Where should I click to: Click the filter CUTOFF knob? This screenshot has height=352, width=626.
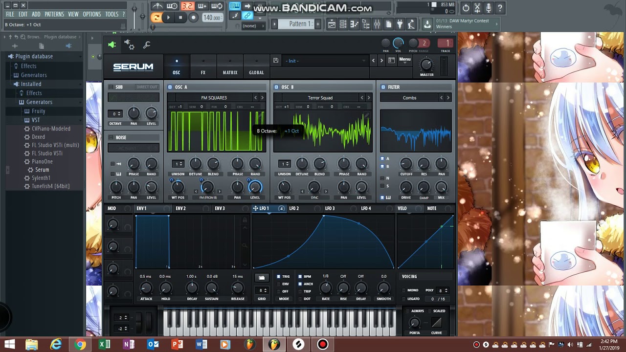click(x=406, y=164)
